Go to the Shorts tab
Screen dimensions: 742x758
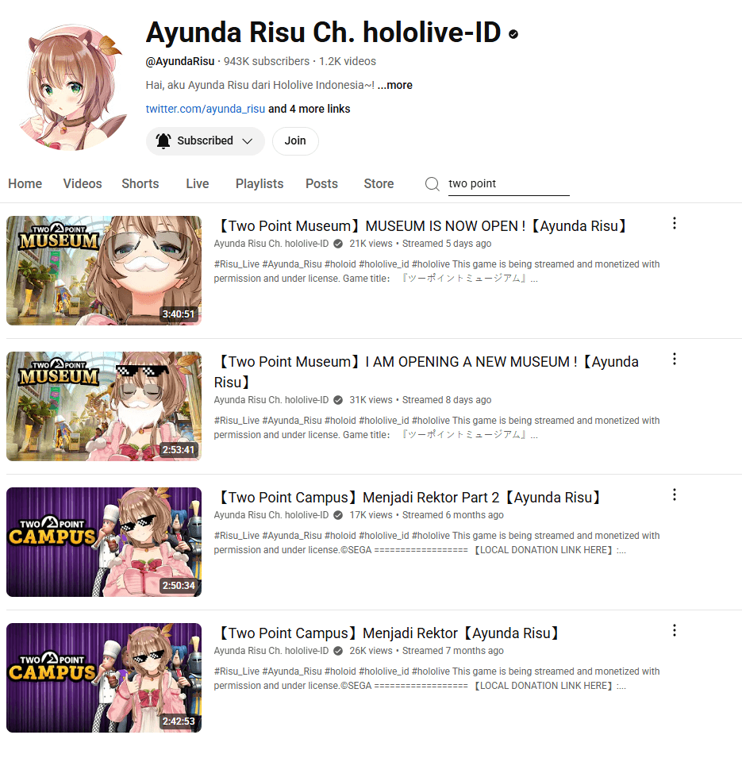coord(140,183)
